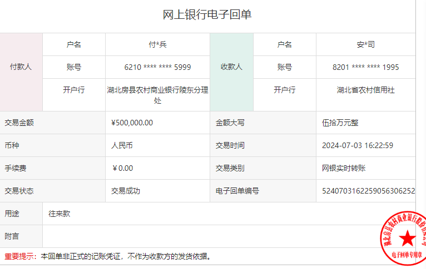426x269 pixels.
Task: Click the red 重要提示 notice label
Action: 19,257
